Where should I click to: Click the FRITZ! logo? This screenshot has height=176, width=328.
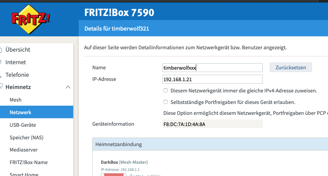click(31, 19)
